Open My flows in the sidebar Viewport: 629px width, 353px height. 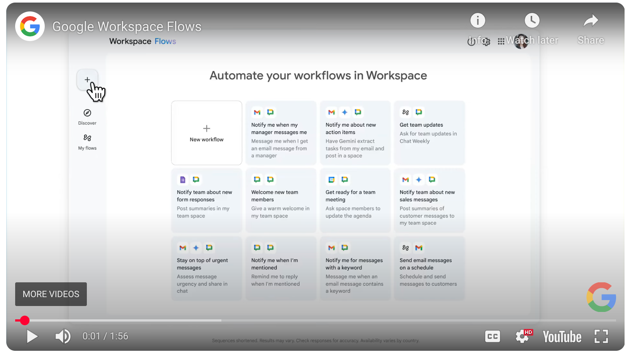pos(87,142)
